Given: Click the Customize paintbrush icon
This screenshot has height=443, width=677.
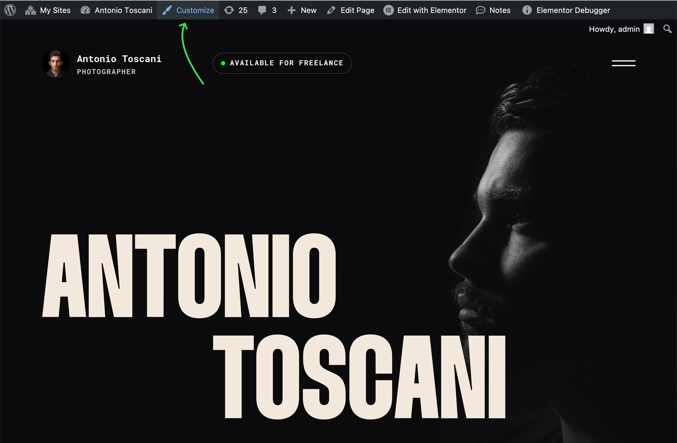Looking at the screenshot, I should pyautogui.click(x=167, y=10).
